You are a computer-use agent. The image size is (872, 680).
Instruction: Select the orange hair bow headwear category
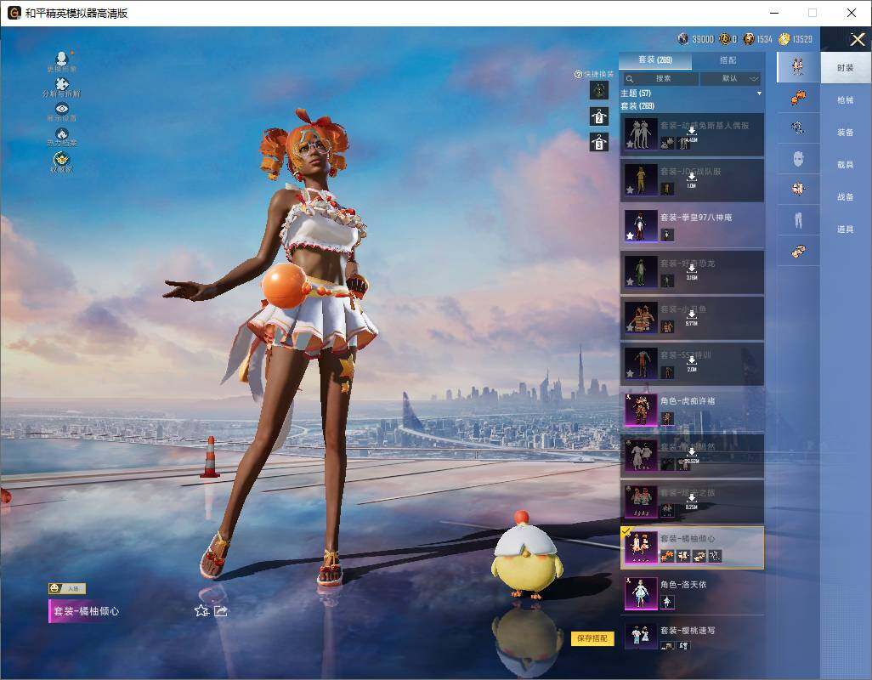point(798,99)
